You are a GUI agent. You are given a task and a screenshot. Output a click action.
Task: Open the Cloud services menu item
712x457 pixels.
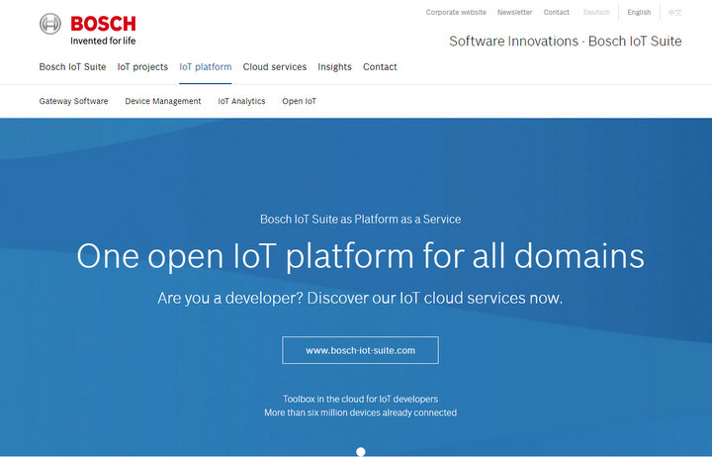tap(275, 67)
